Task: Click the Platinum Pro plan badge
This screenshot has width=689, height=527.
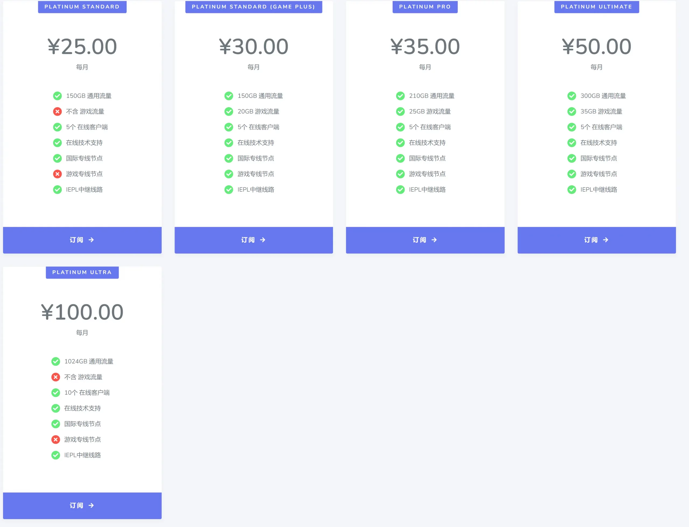Action: click(425, 6)
